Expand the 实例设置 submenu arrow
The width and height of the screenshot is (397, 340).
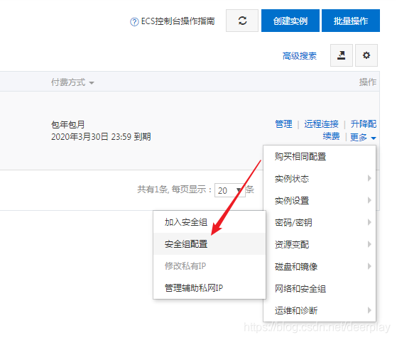369,200
